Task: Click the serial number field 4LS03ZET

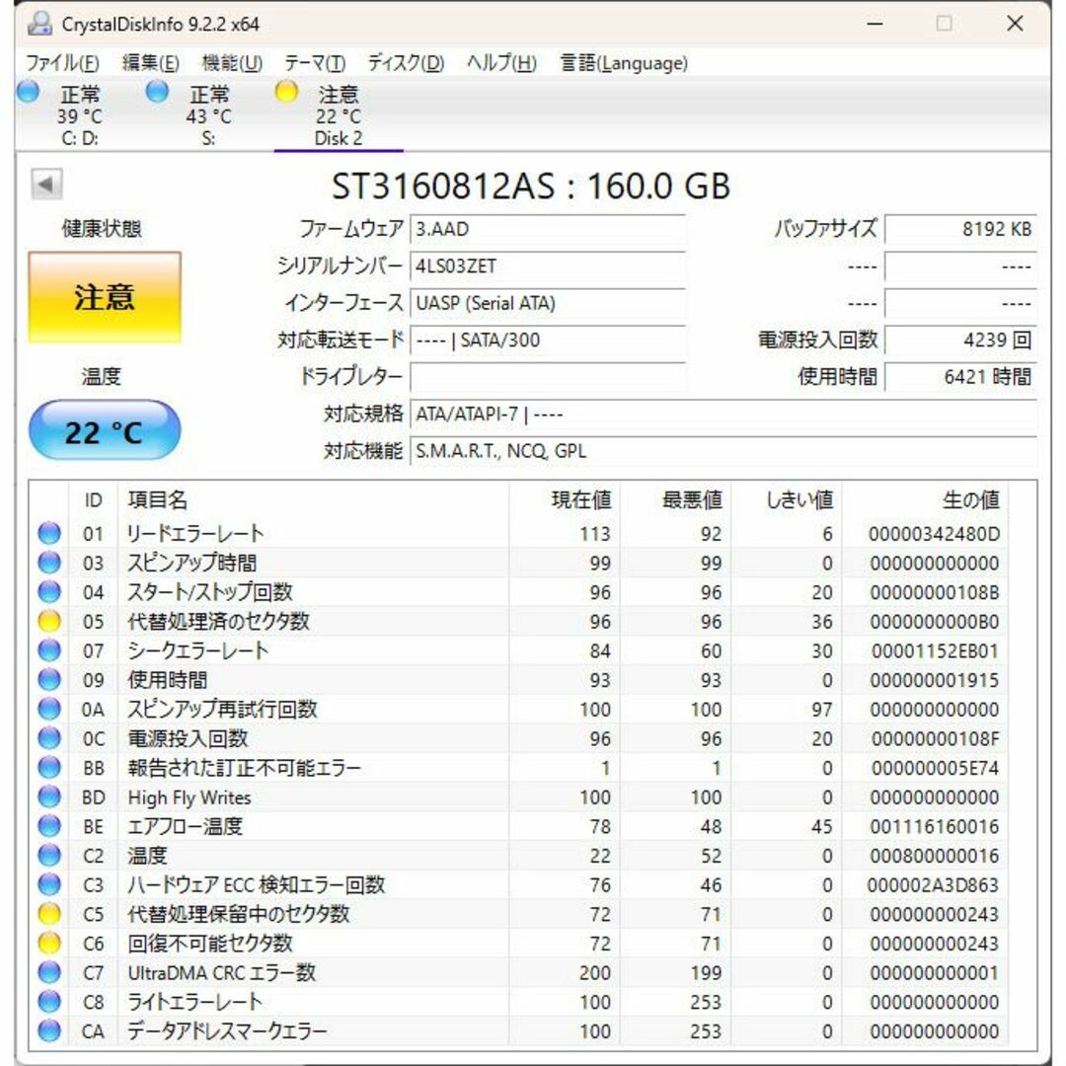Action: 548,266
